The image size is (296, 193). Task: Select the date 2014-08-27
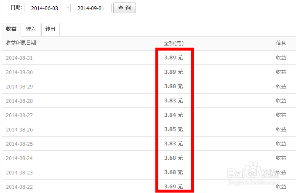[19, 115]
